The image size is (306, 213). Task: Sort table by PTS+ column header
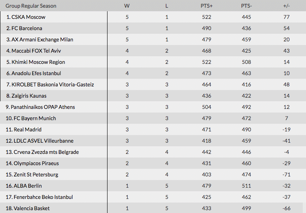tap(207, 6)
